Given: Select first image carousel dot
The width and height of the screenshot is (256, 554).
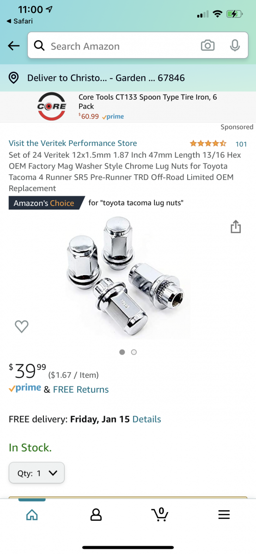Looking at the screenshot, I should [122, 352].
